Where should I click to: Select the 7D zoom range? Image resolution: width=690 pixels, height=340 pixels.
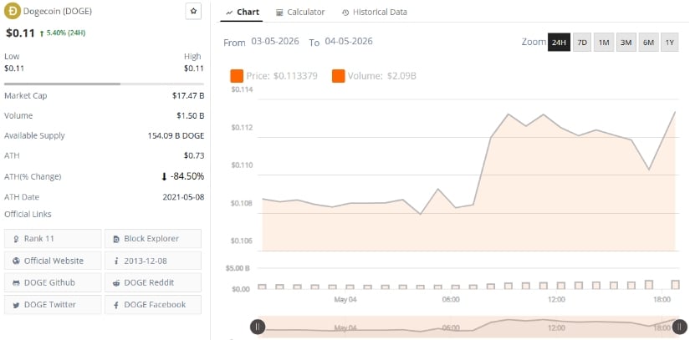pyautogui.click(x=582, y=43)
